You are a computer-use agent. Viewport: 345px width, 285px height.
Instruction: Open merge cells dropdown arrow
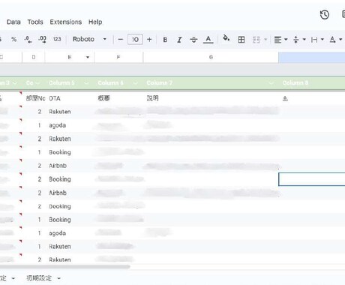(265, 40)
